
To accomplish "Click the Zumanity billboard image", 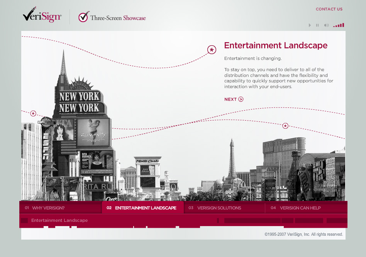I will tap(93, 132).
